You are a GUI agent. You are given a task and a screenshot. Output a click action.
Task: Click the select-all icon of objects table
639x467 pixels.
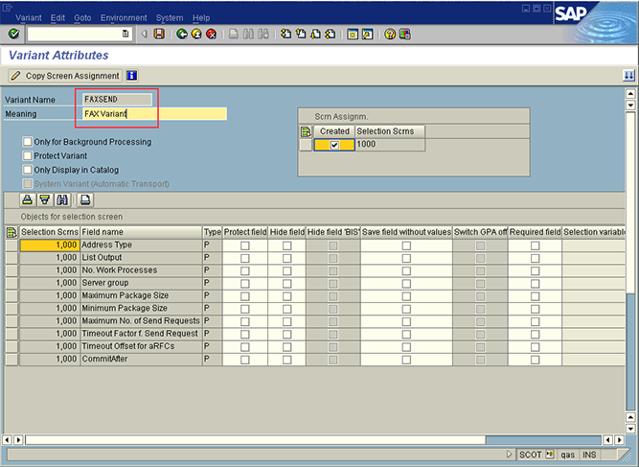(11, 232)
